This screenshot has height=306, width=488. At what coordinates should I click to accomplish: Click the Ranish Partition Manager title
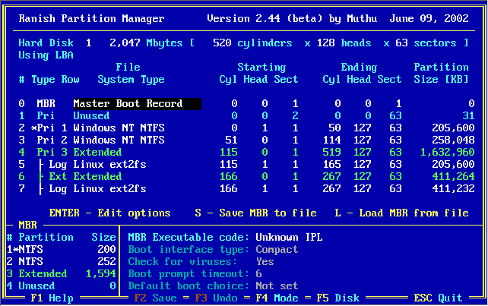[x=91, y=18]
